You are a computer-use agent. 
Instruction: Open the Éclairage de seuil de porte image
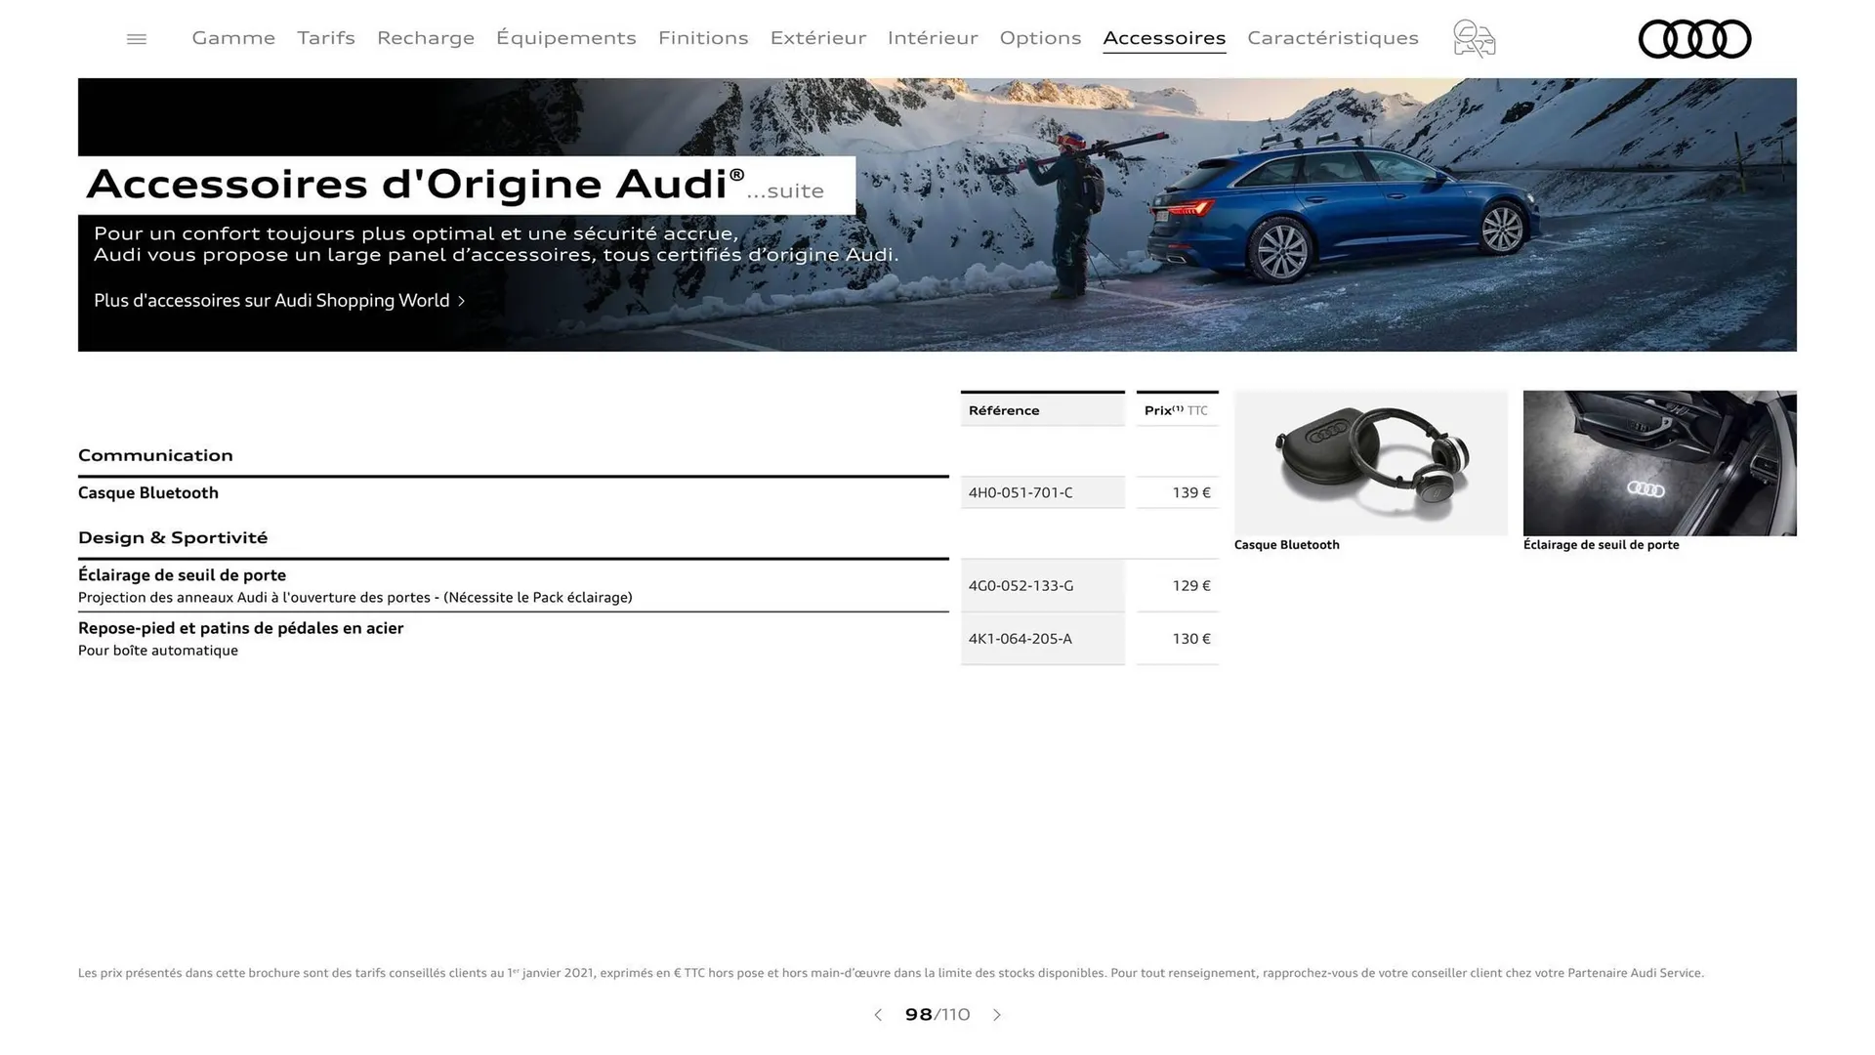click(1659, 462)
